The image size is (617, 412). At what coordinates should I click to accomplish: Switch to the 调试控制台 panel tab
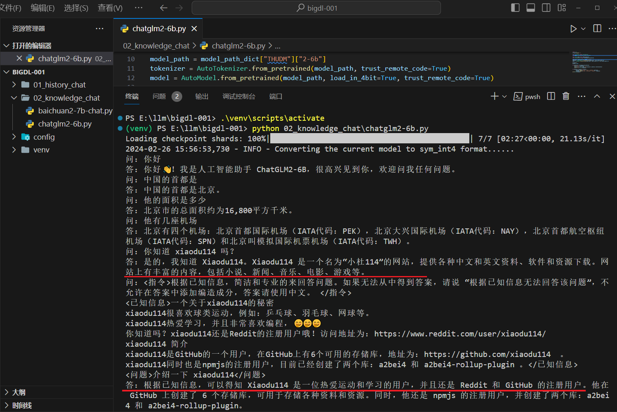[239, 96]
